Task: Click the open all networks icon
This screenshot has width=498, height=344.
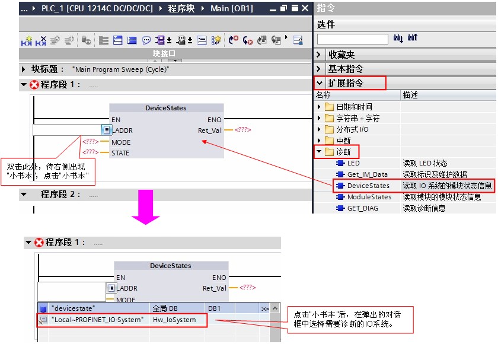Action: (118, 40)
